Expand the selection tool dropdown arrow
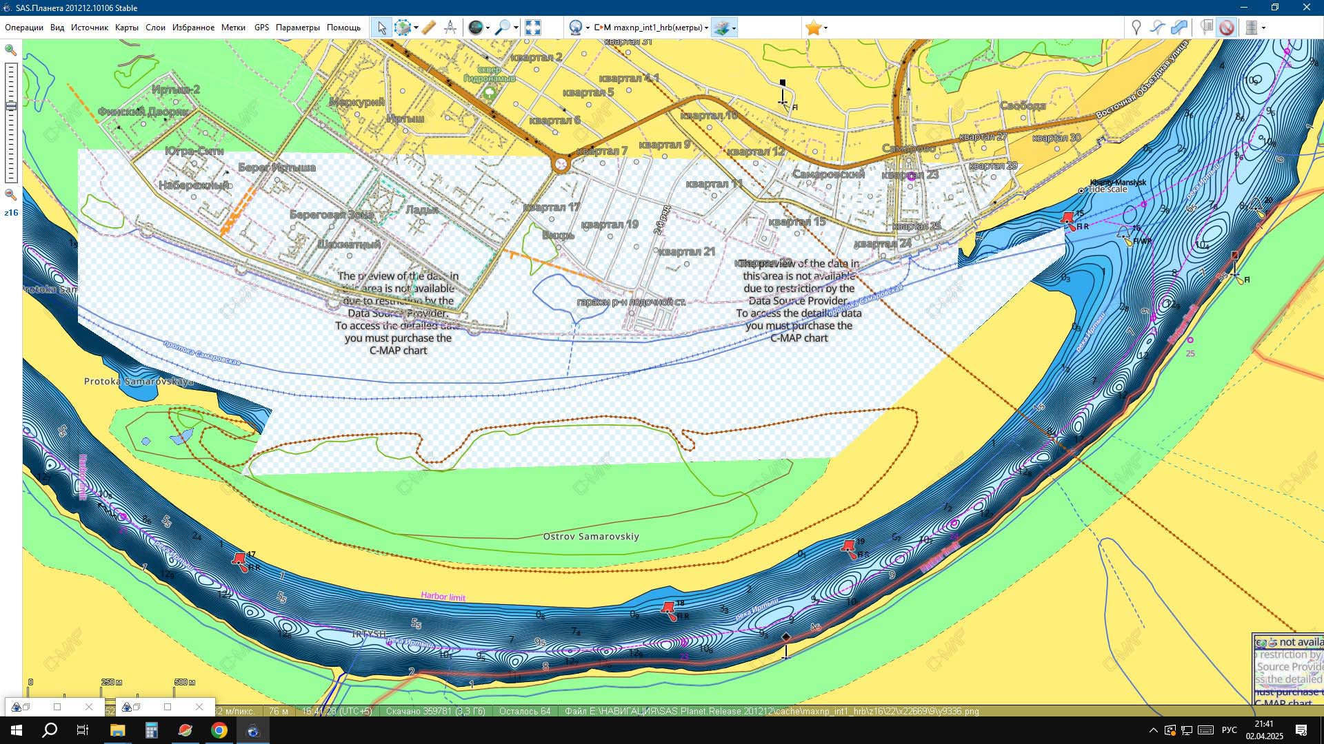Viewport: 1324px width, 744px height. [x=416, y=28]
